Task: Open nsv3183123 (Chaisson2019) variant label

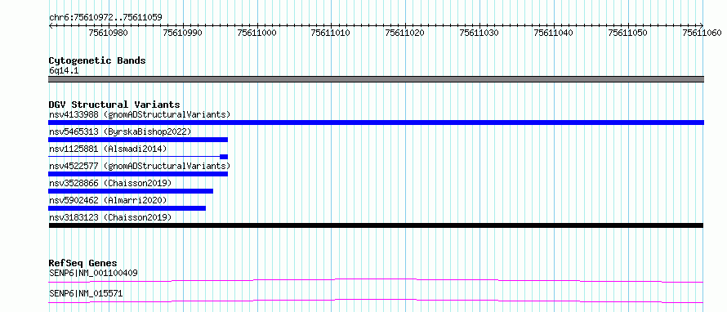Action: 110,217
